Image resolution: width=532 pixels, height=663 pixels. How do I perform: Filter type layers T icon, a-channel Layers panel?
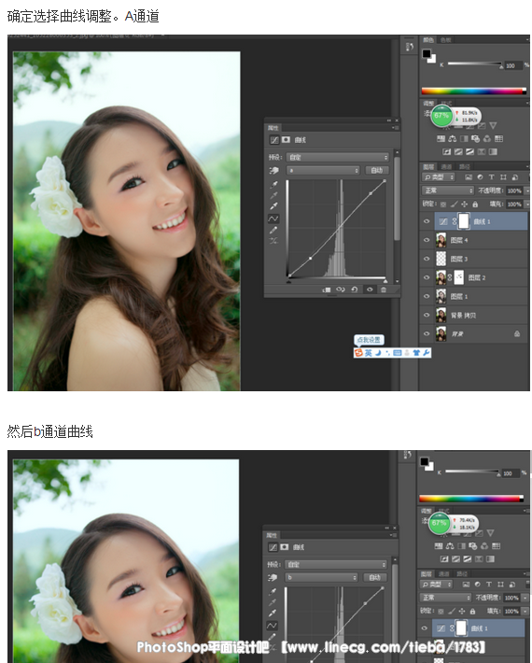pos(492,177)
